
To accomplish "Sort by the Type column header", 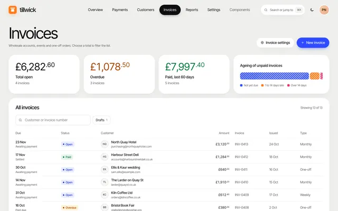I will (303, 133).
